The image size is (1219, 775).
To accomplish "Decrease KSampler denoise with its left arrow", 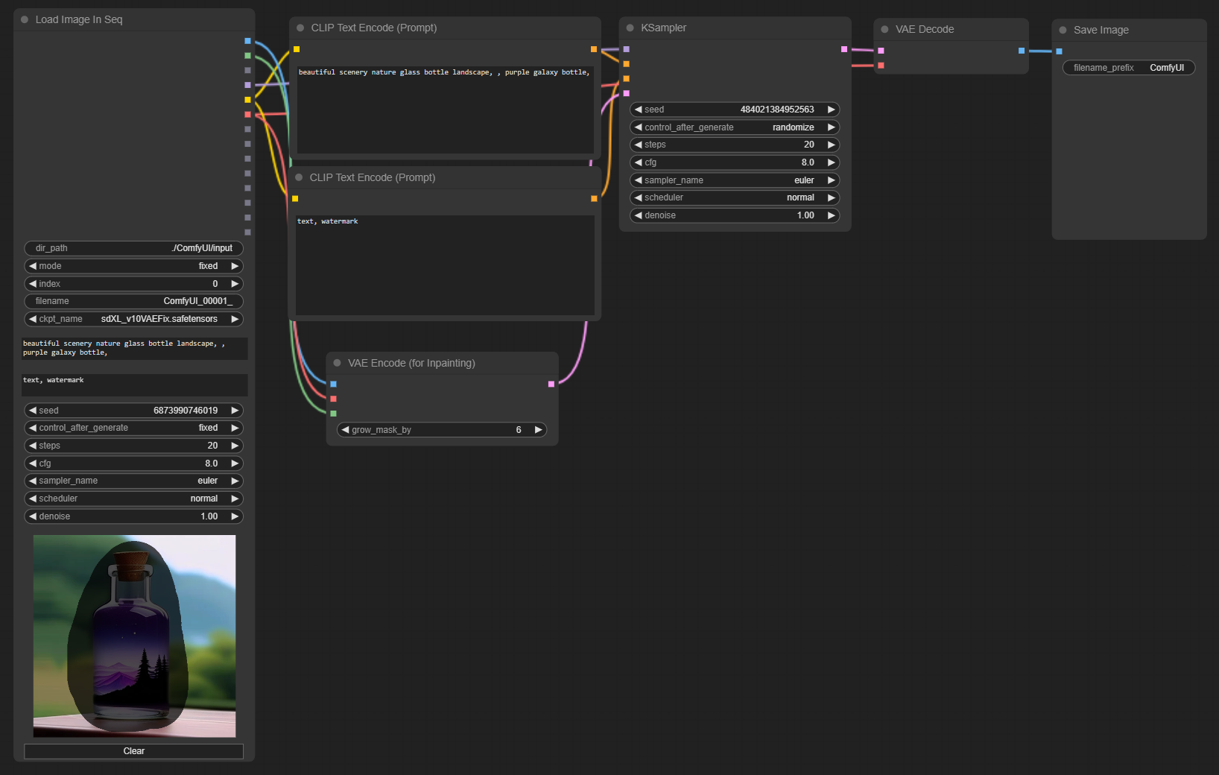I will click(638, 215).
